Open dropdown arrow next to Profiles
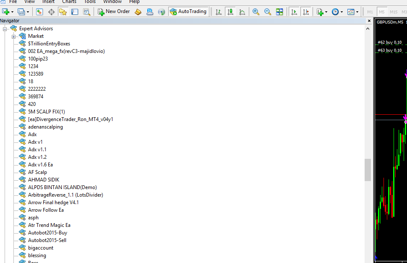This screenshot has width=407, height=263. (28, 12)
